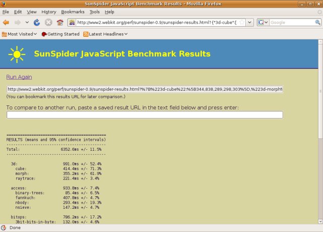Click the access category result line
The height and width of the screenshot is (232, 323).
(55, 188)
